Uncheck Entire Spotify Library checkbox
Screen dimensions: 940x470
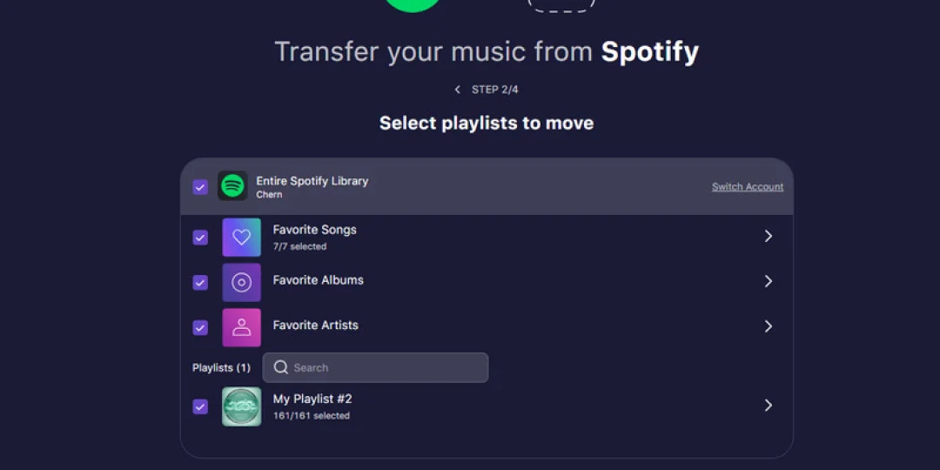point(200,187)
